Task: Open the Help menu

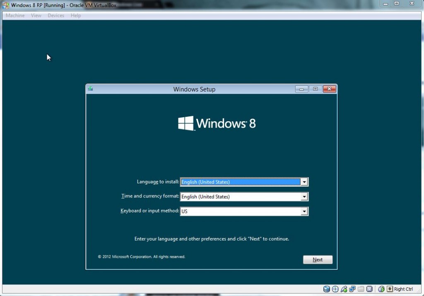Action: pyautogui.click(x=76, y=15)
